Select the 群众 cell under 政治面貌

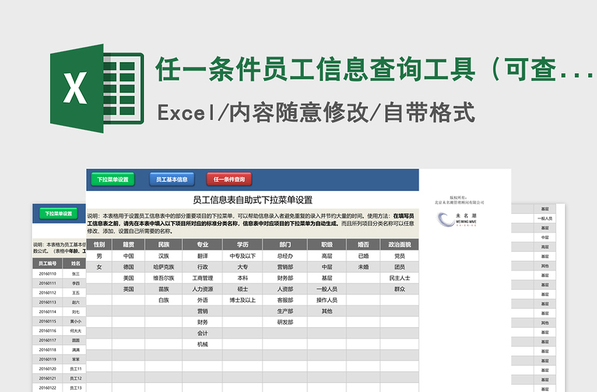[x=399, y=289]
